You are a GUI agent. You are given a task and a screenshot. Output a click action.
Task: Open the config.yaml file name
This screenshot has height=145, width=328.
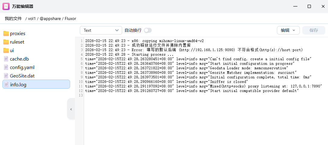click(x=22, y=67)
